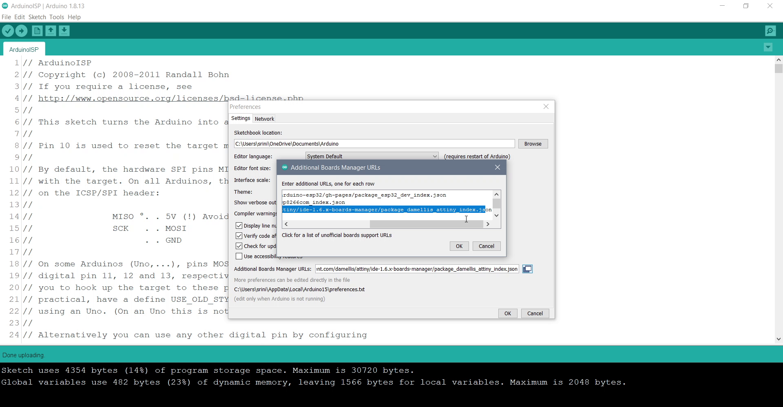
Task: Click the Upload sketch arrow icon
Action: click(x=21, y=31)
